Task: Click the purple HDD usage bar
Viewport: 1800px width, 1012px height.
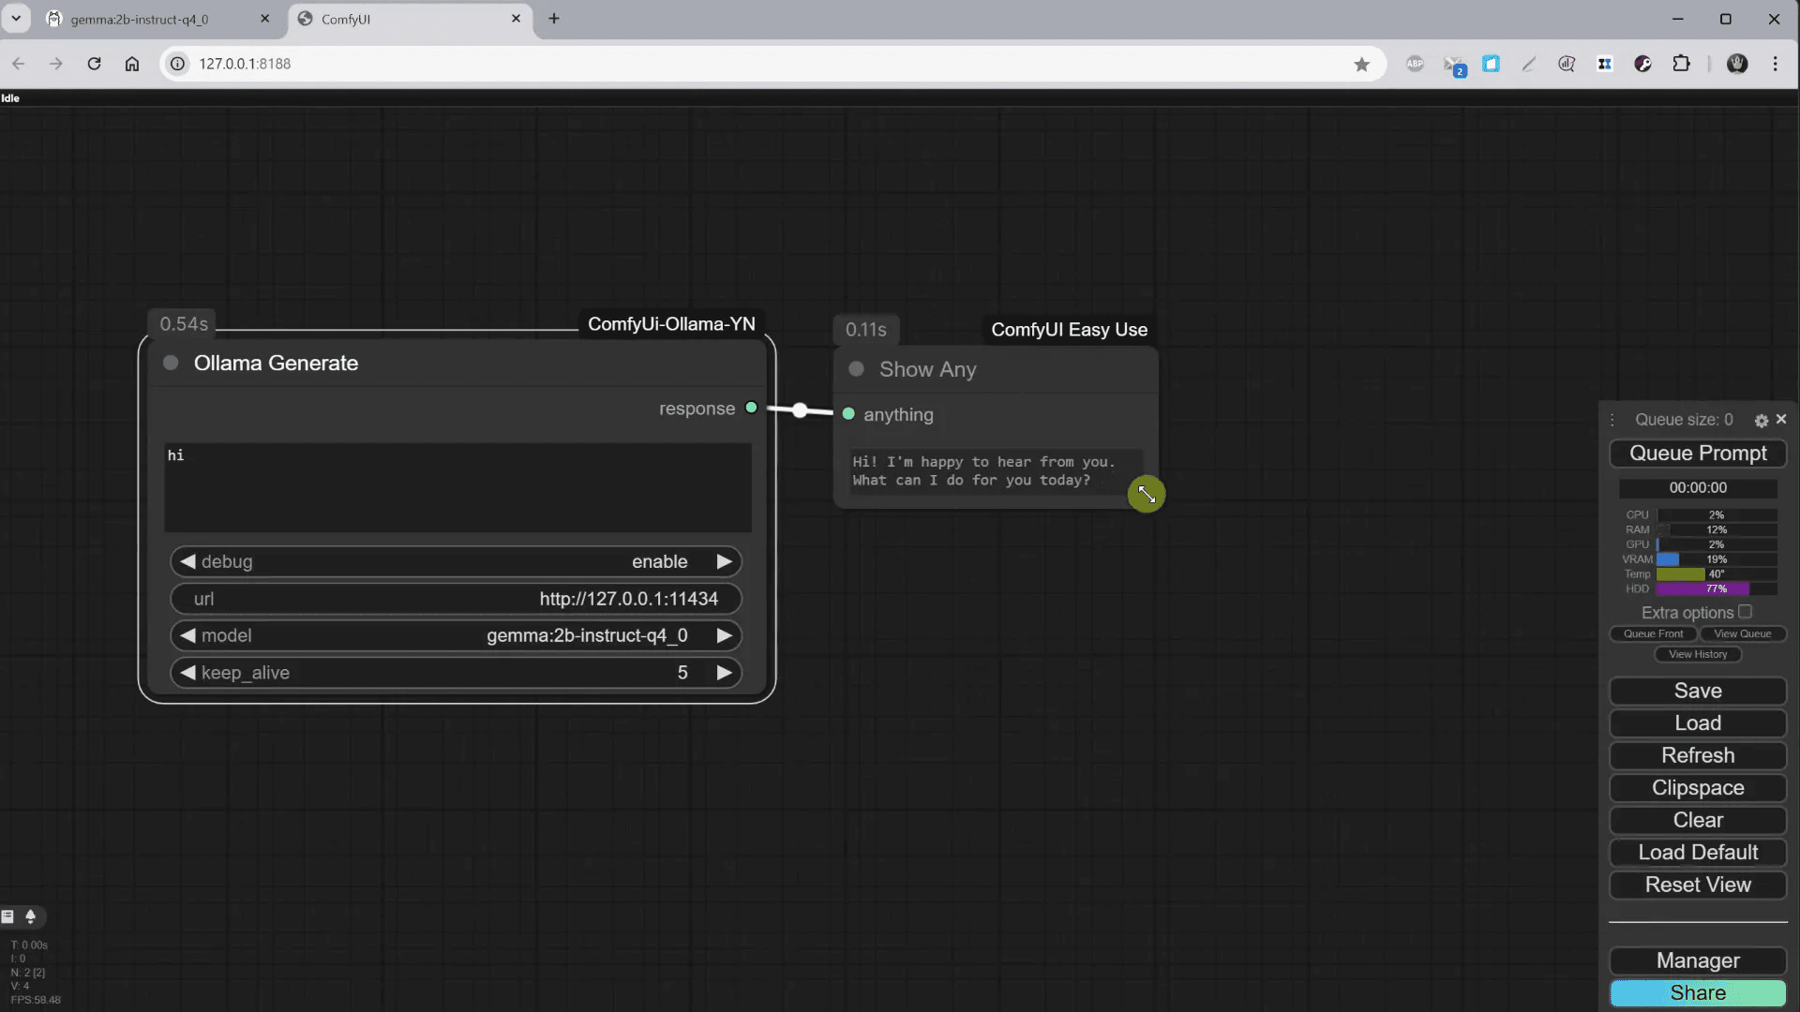Action: 1702,588
